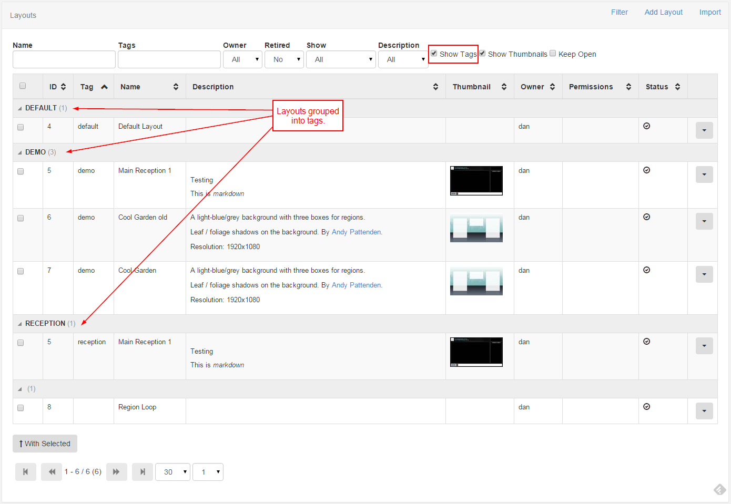Check Main Reception 1 box in the DEMO group

coord(21,171)
